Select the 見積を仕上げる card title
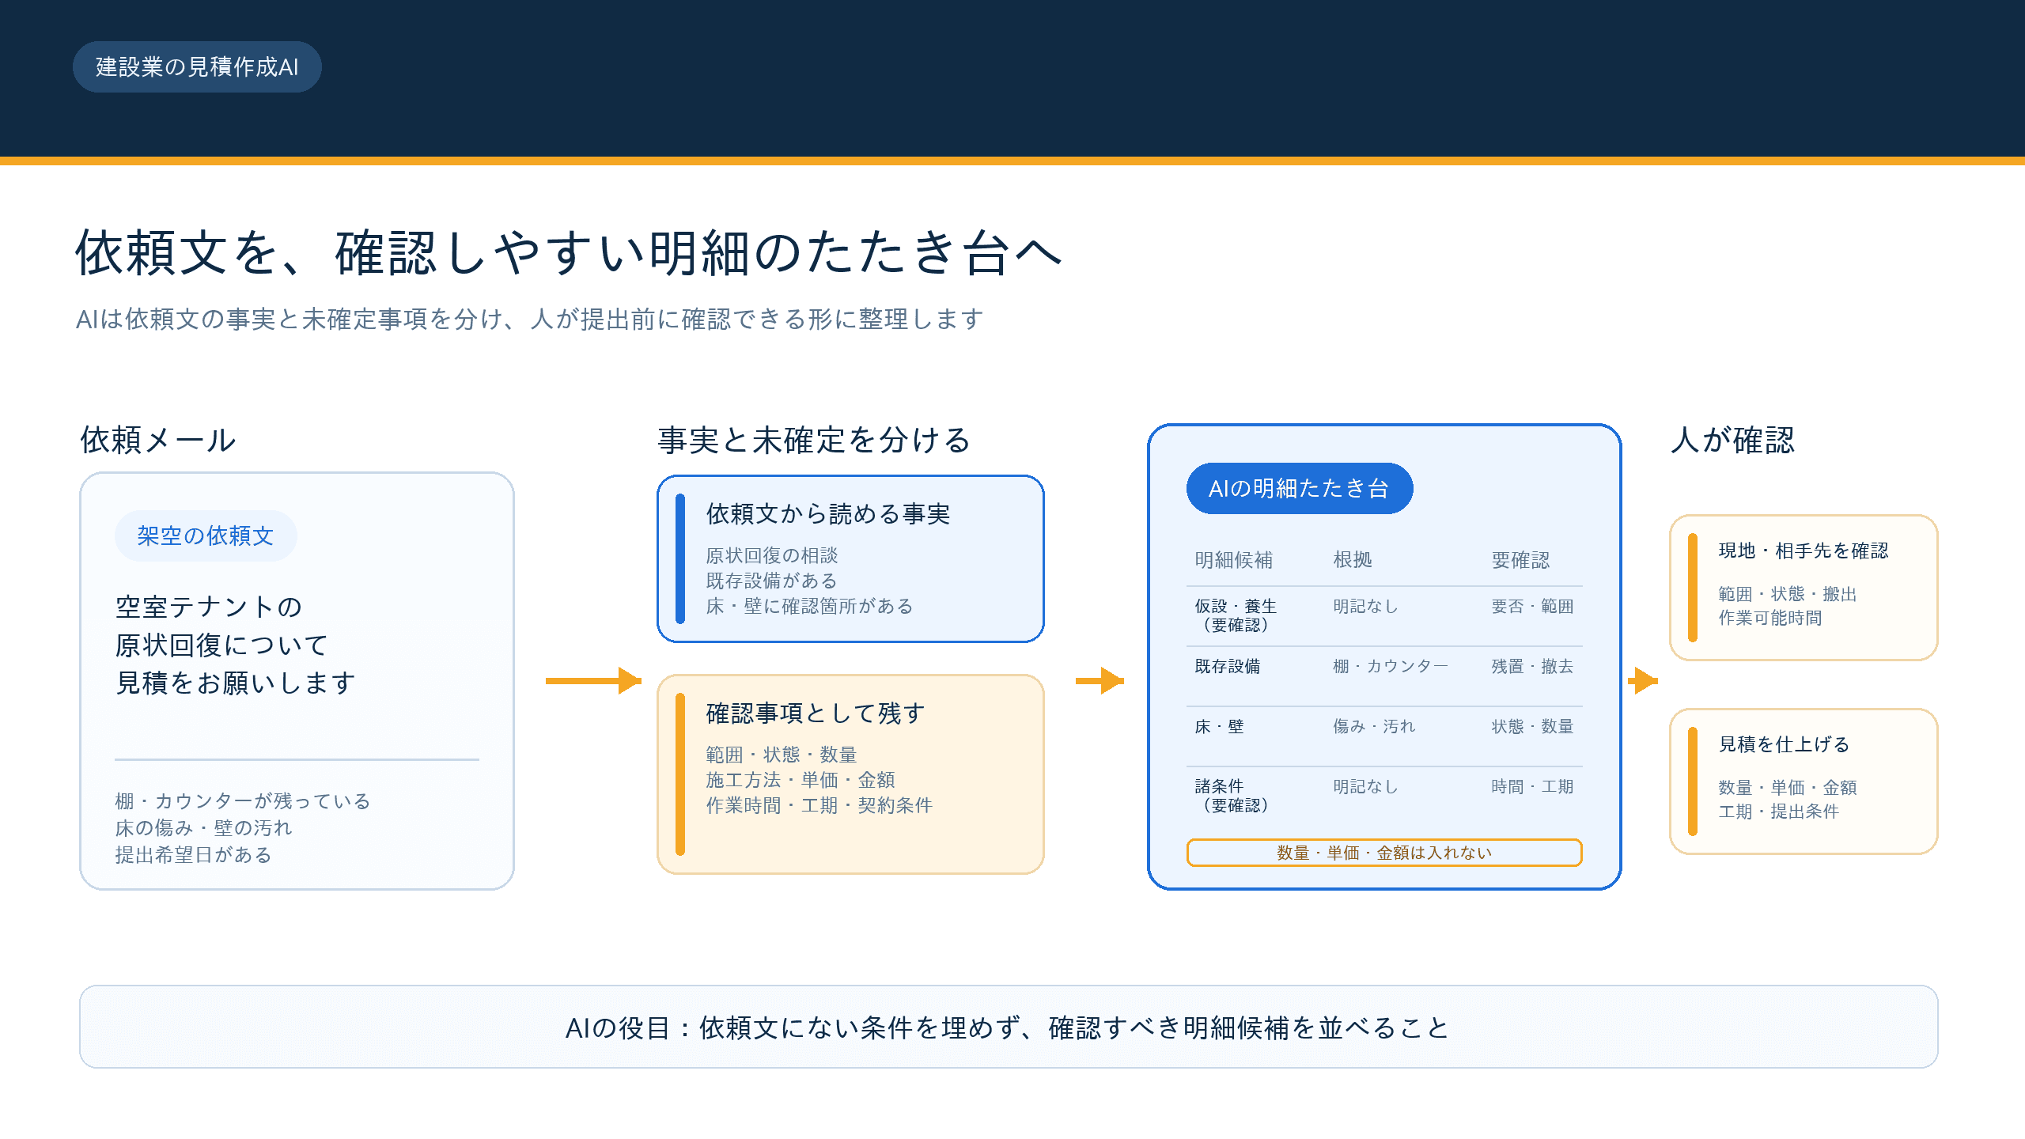The width and height of the screenshot is (2025, 1139). 1785,744
